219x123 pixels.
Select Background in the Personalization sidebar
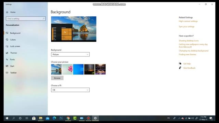point(15,33)
